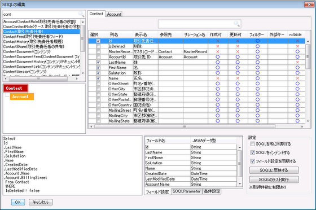Image resolution: width=316 pixels, height=210 pixels.
Task: Click the nillable red X in LastName row
Action: tap(297, 62)
